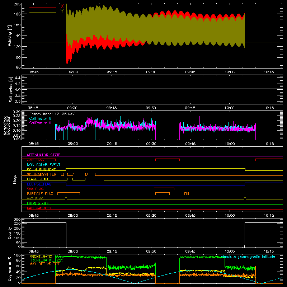
Task: Click the 4.0 tick on Roll period axis
Action: pos(18,90)
